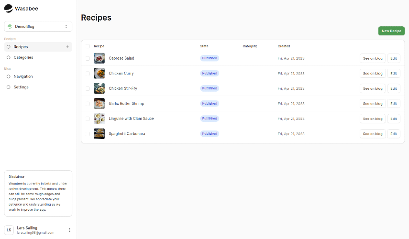Edit the Chicken Curry recipe
This screenshot has width=409, height=239.
(393, 74)
